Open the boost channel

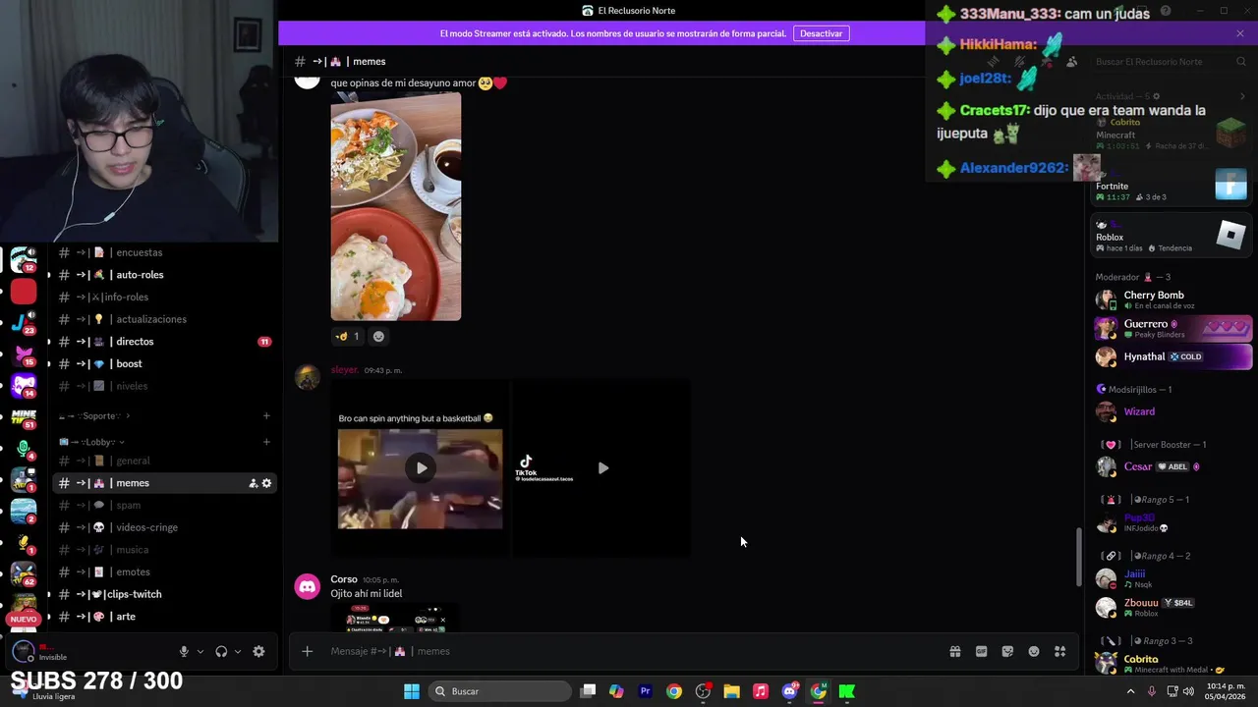[x=163, y=363]
